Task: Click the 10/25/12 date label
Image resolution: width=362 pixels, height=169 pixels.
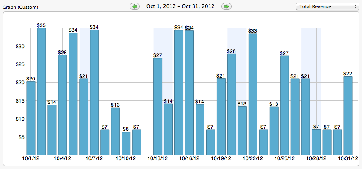Action: 285,158
